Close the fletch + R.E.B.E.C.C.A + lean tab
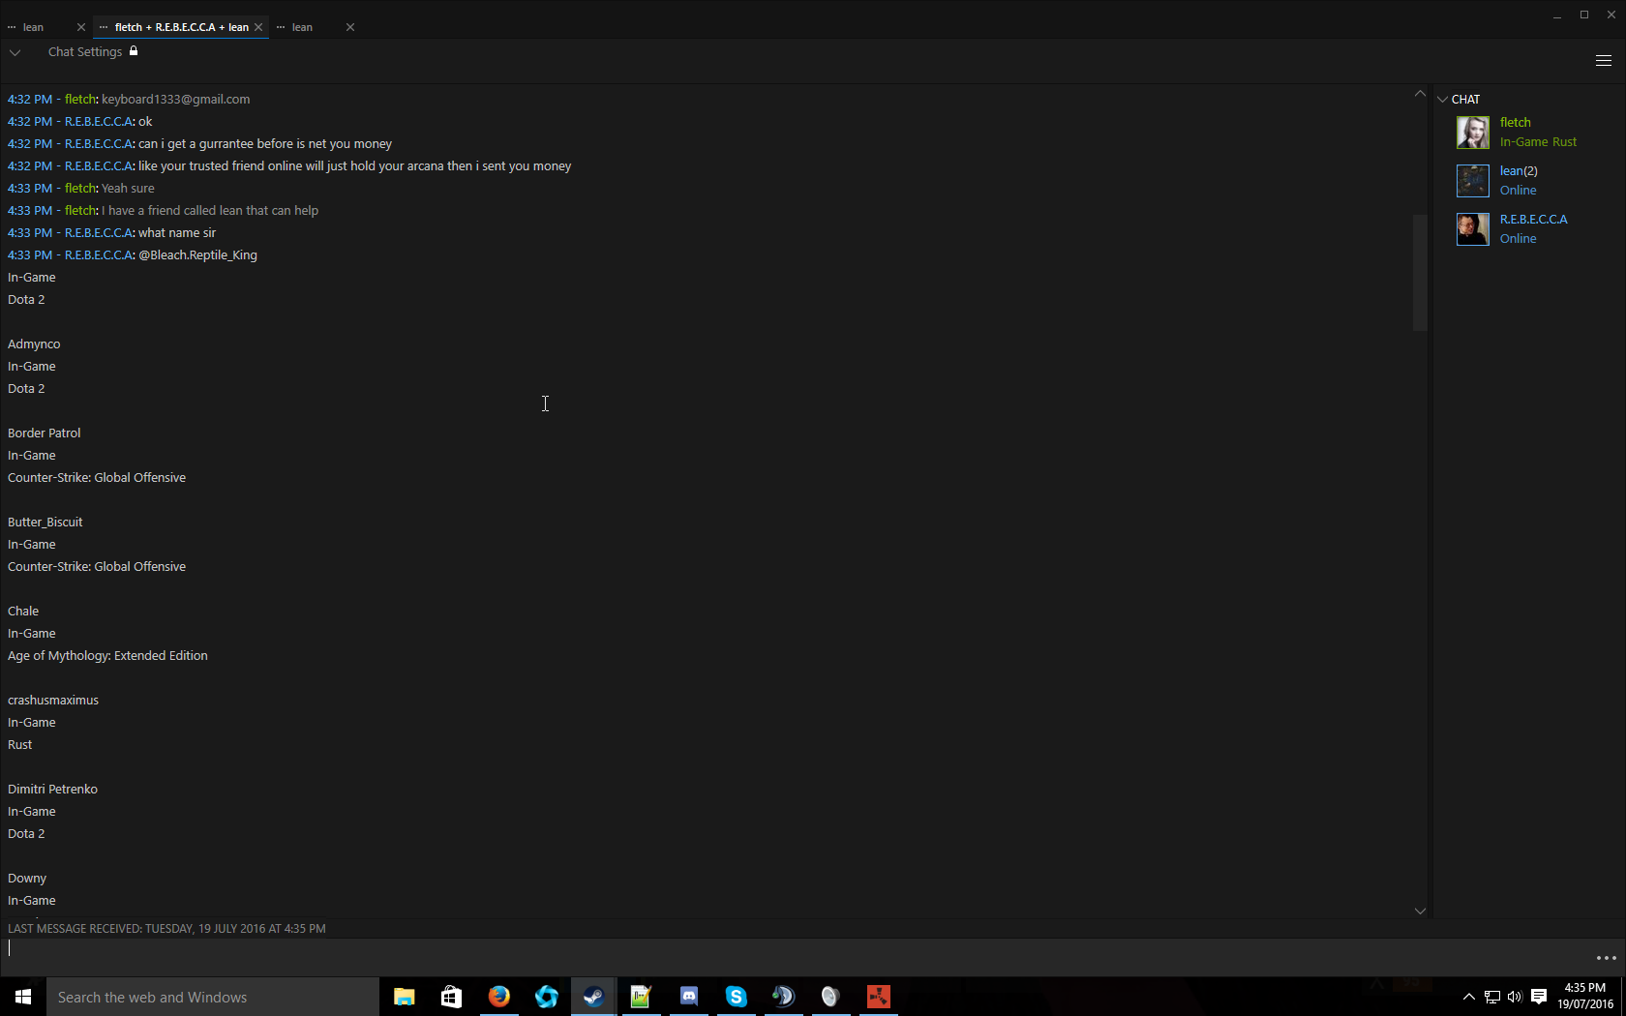Image resolution: width=1626 pixels, height=1016 pixels. (258, 27)
